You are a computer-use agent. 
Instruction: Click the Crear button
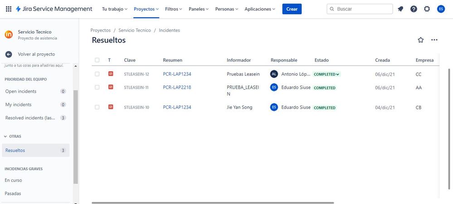point(292,9)
